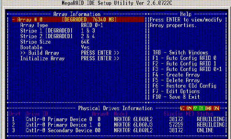Change the Stripe Size 64K value
This screenshot has height=139, width=231.
tap(85, 42)
